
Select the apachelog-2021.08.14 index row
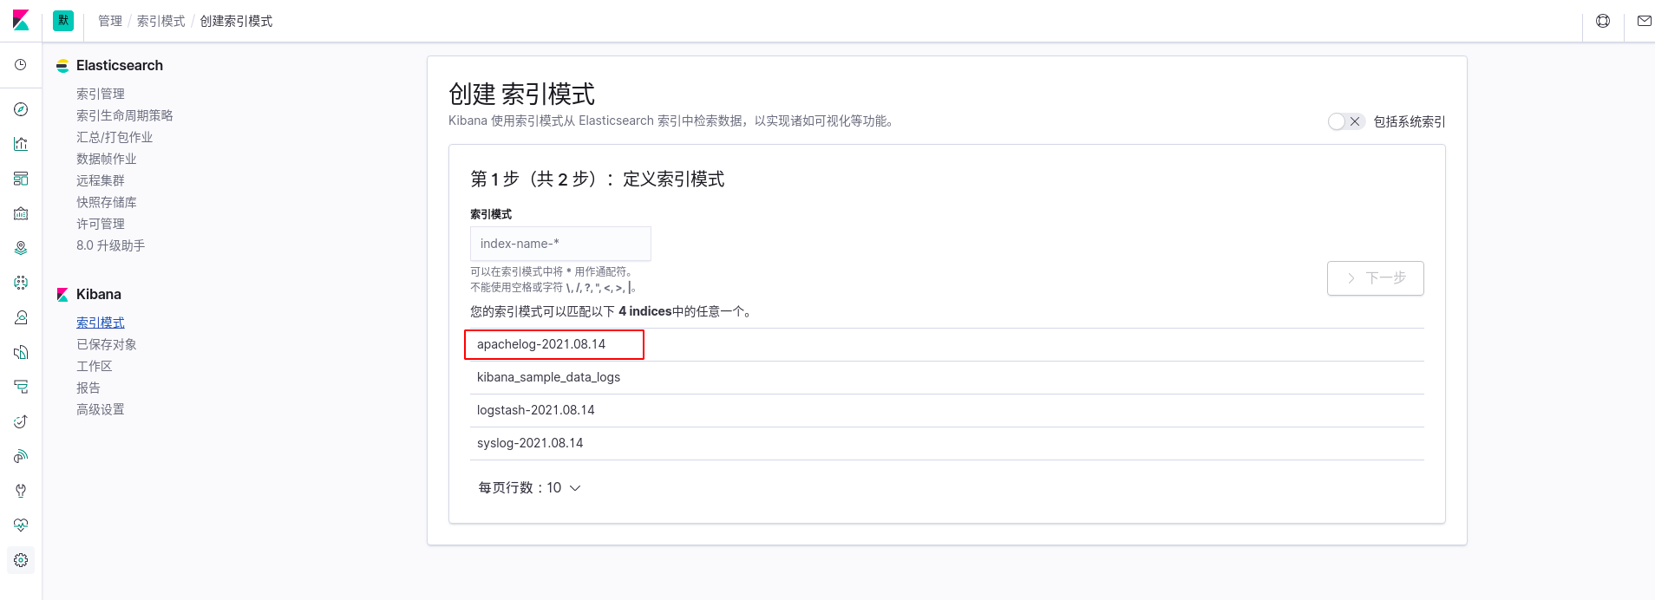pos(947,344)
